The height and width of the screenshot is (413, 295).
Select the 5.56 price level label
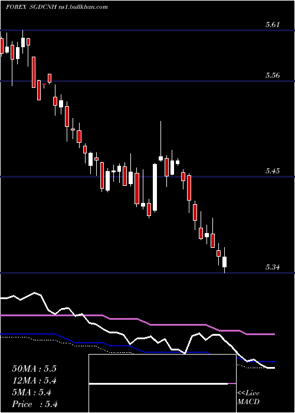coord(273,76)
